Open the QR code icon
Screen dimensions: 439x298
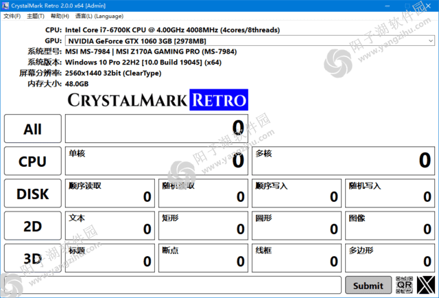click(x=404, y=285)
